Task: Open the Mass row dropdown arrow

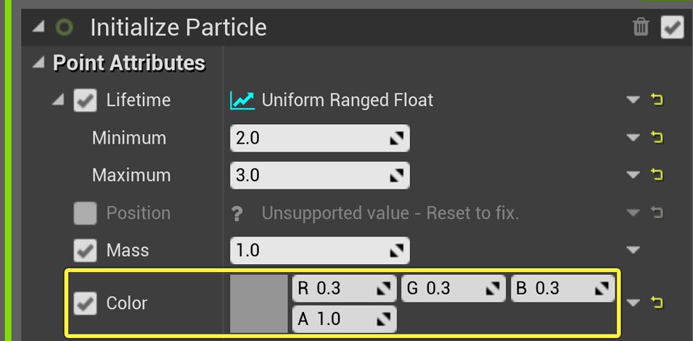Action: click(633, 250)
